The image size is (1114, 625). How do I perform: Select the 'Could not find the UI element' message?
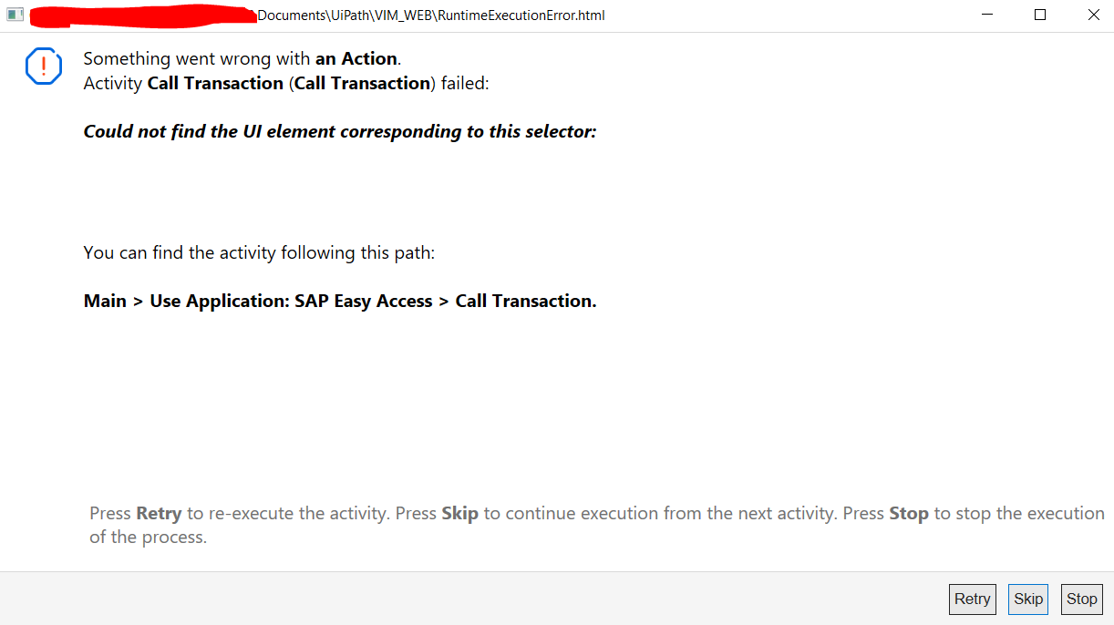coord(339,131)
